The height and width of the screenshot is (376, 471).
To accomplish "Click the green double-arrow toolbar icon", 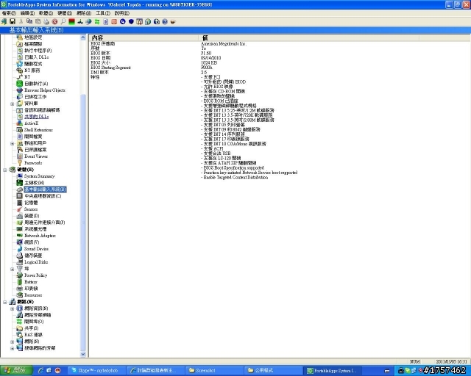I will point(97,21).
